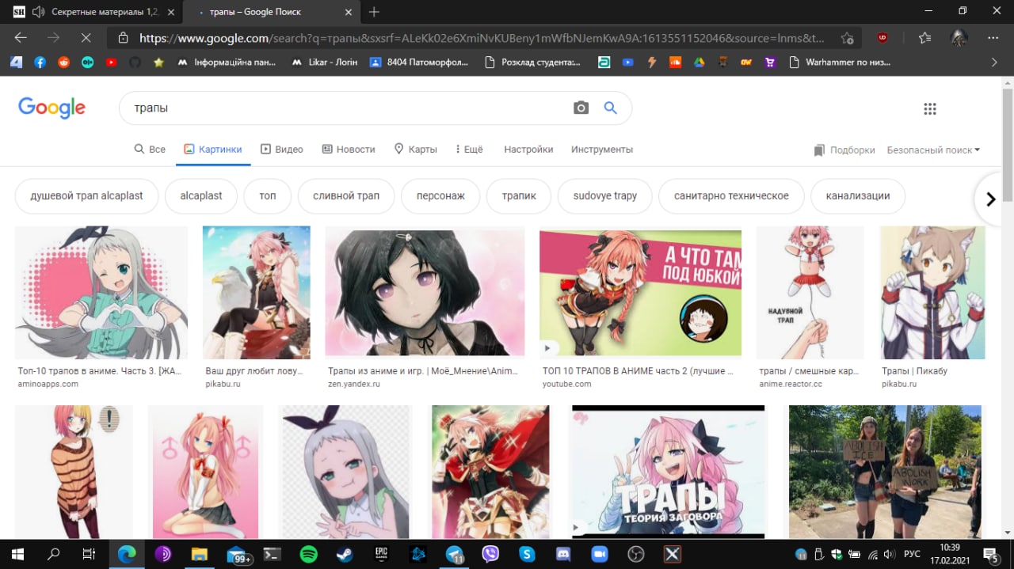1014x569 pixels.
Task: Open the Google apps grid
Action: 930,109
